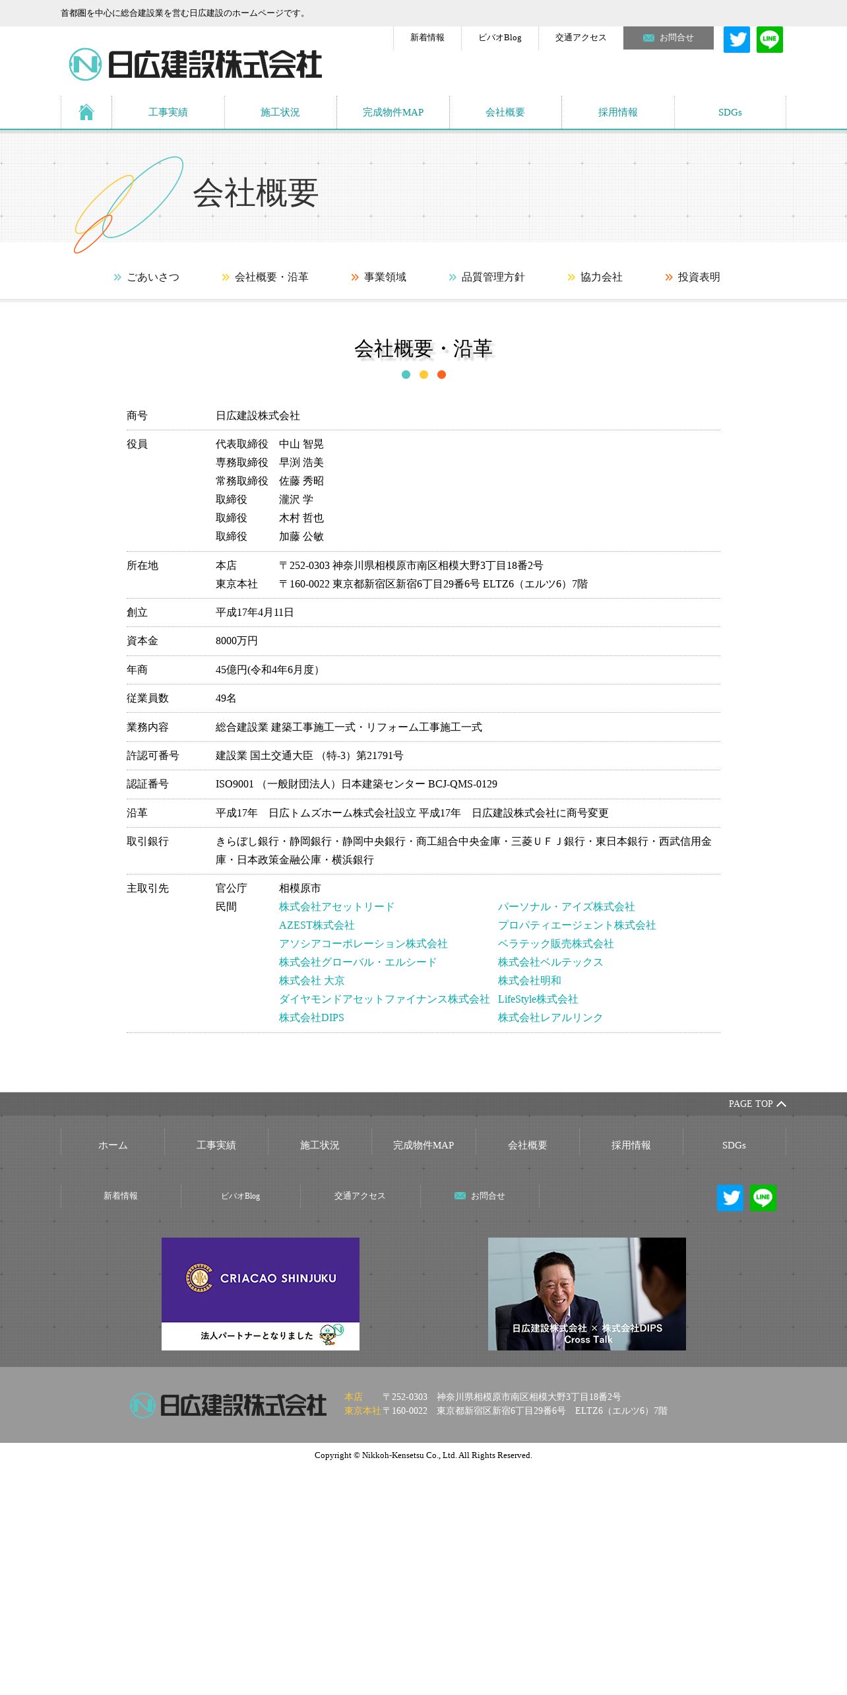Open the AZEST株式会社 link
Viewport: 847px width, 1695px height.
point(317,925)
